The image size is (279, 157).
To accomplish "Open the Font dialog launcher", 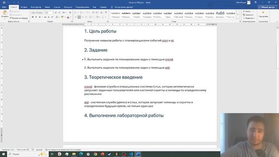I will [x=71, y=21].
